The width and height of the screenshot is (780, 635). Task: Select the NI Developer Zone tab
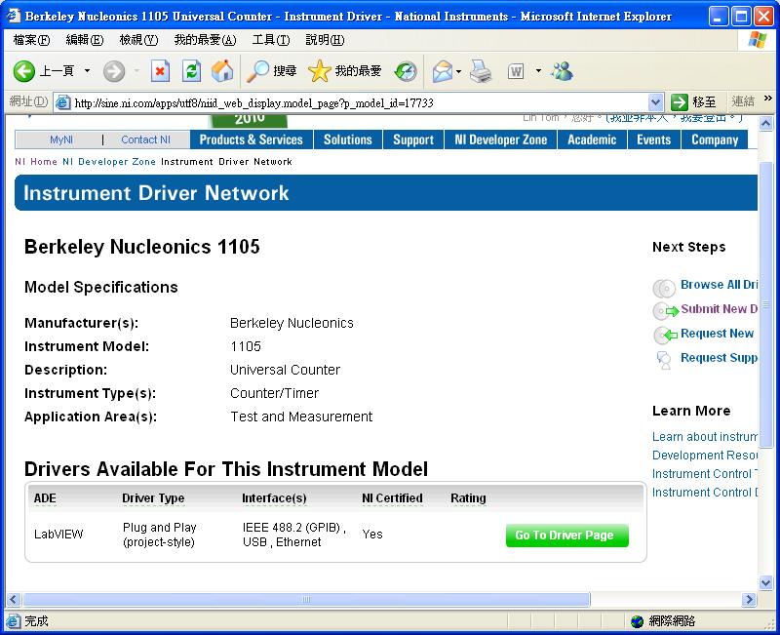coord(501,139)
